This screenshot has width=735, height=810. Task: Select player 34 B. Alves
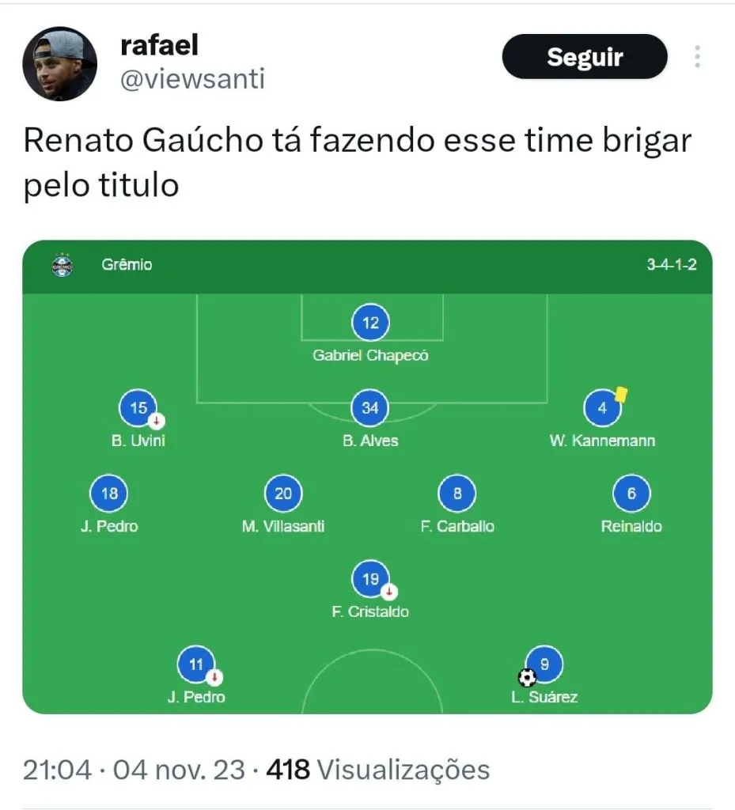pyautogui.click(x=370, y=408)
